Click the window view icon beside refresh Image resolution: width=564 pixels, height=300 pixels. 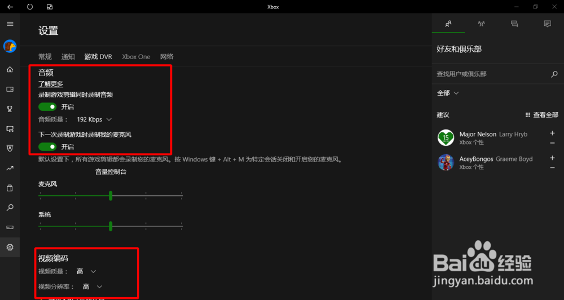[50, 6]
